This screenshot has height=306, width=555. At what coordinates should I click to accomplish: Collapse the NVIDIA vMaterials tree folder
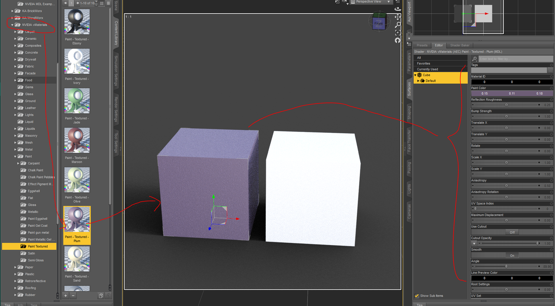[13, 25]
